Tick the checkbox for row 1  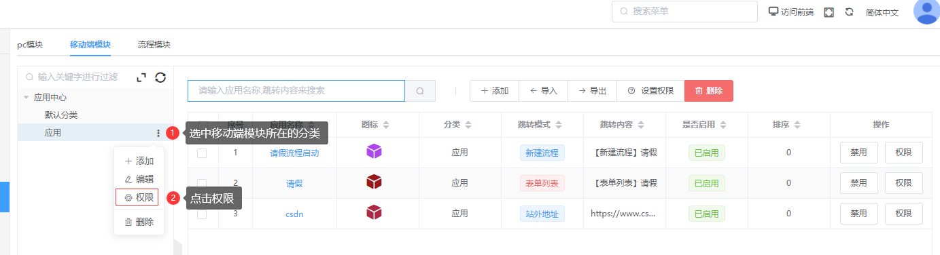202,153
